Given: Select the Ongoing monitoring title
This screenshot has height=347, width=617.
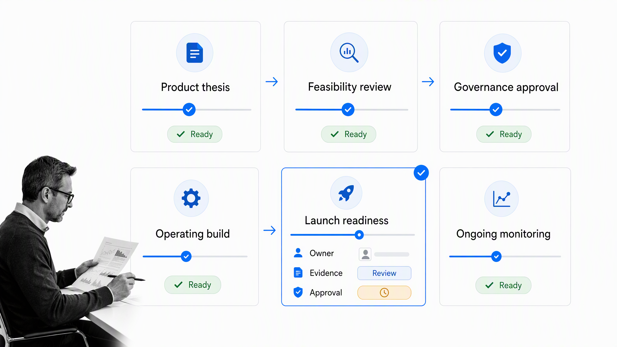Looking at the screenshot, I should pos(503,234).
